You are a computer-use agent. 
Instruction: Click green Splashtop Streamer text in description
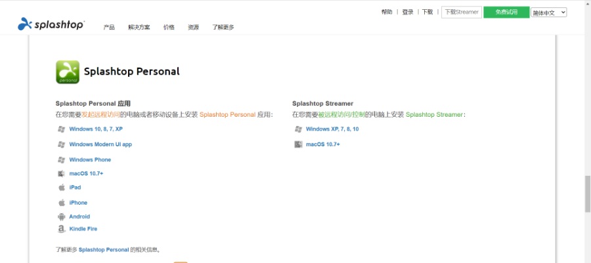click(434, 115)
